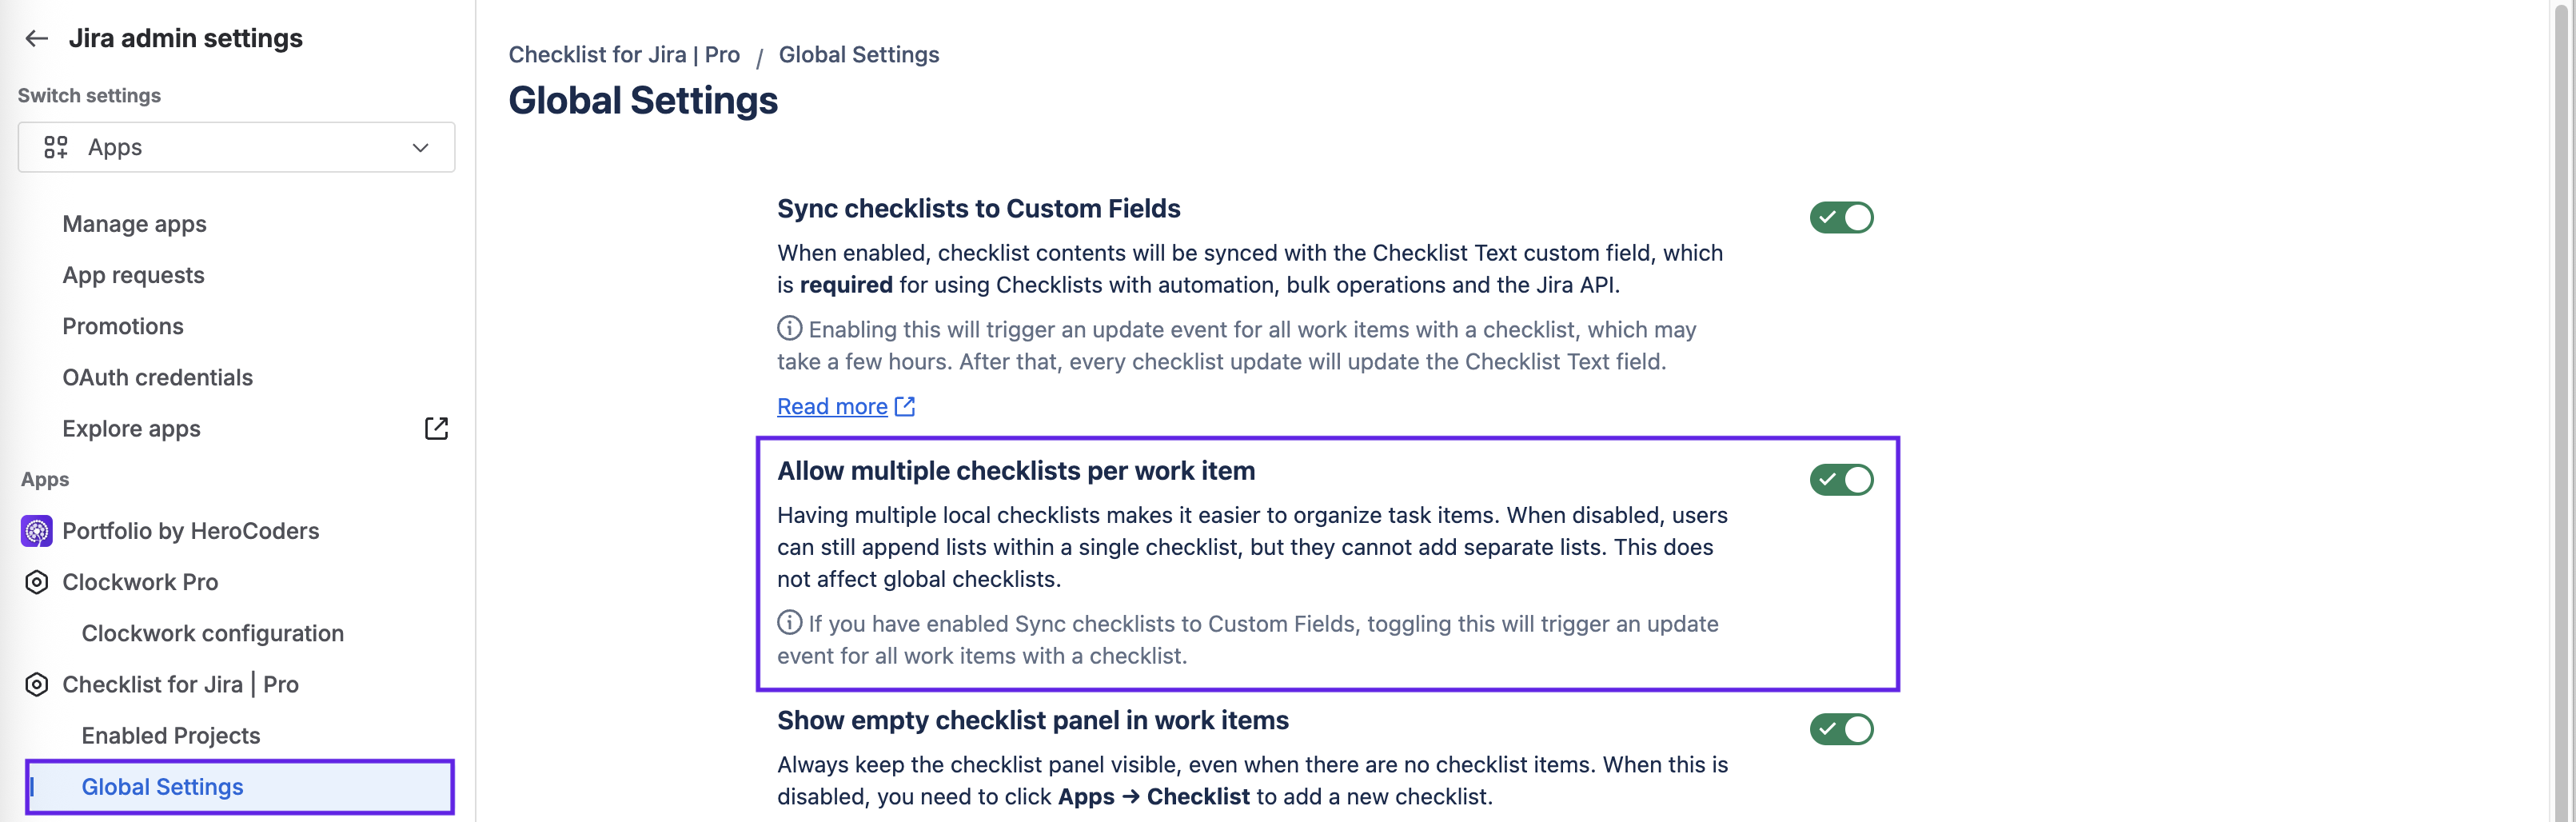Select Enabled Projects under Checklist for Jira
The height and width of the screenshot is (822, 2576).
pos(170,736)
